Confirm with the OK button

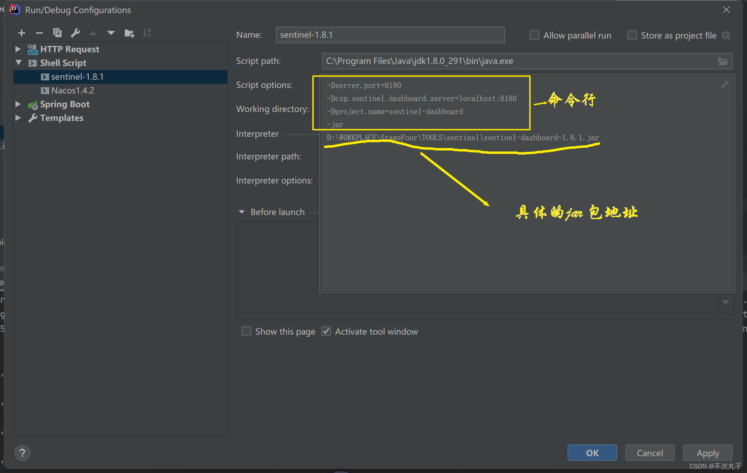pos(592,453)
